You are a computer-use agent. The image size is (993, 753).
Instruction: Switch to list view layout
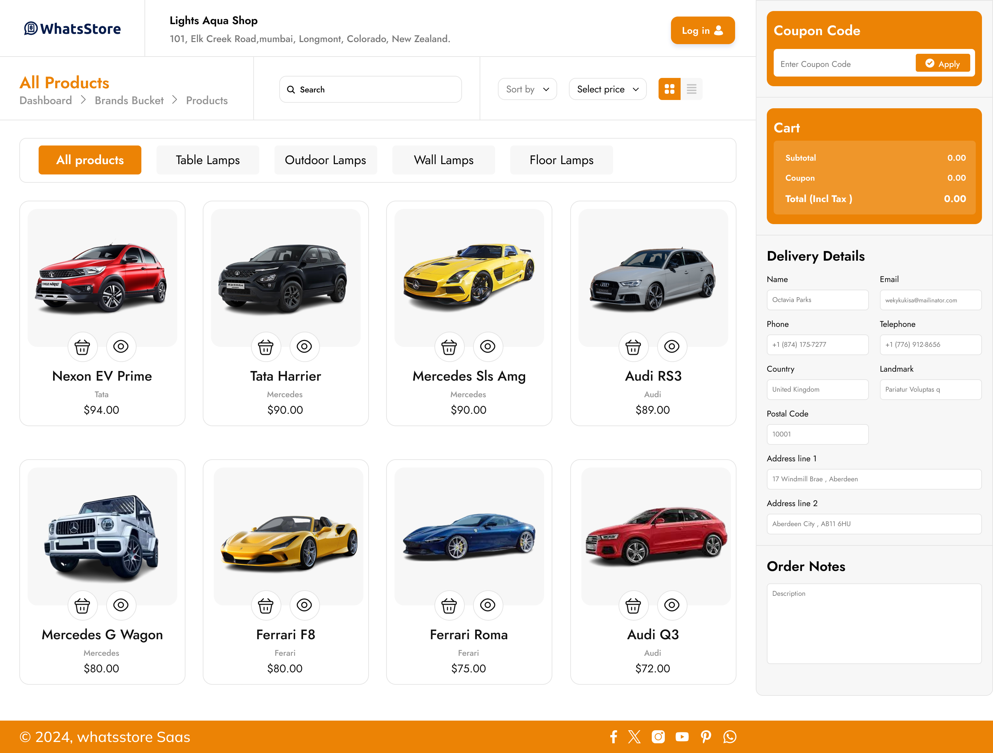click(691, 89)
